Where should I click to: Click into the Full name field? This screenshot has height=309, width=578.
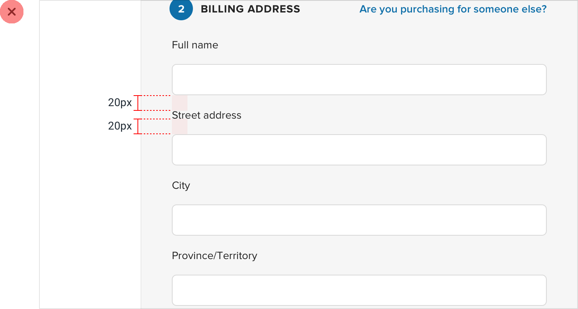pos(359,80)
